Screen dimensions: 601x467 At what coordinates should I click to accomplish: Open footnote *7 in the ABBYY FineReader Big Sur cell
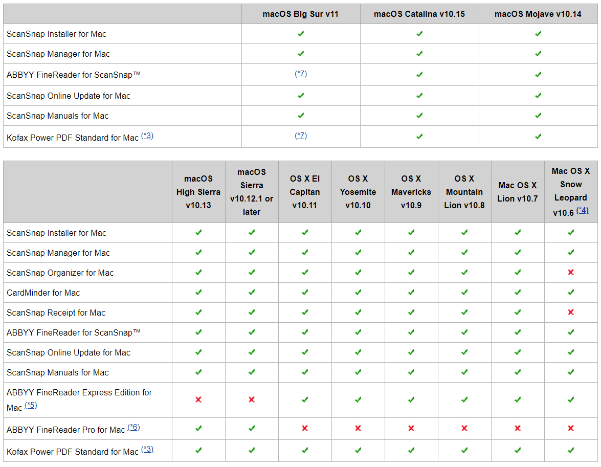click(301, 74)
